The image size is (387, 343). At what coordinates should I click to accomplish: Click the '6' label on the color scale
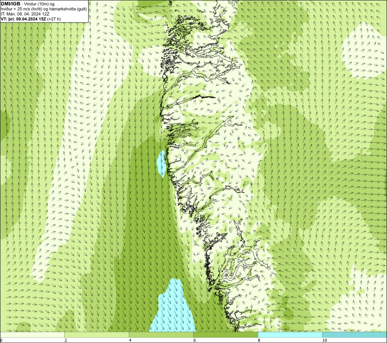pos(195,340)
